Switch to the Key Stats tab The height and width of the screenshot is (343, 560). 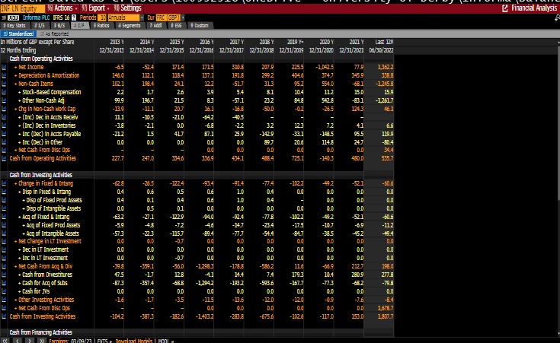[14, 26]
